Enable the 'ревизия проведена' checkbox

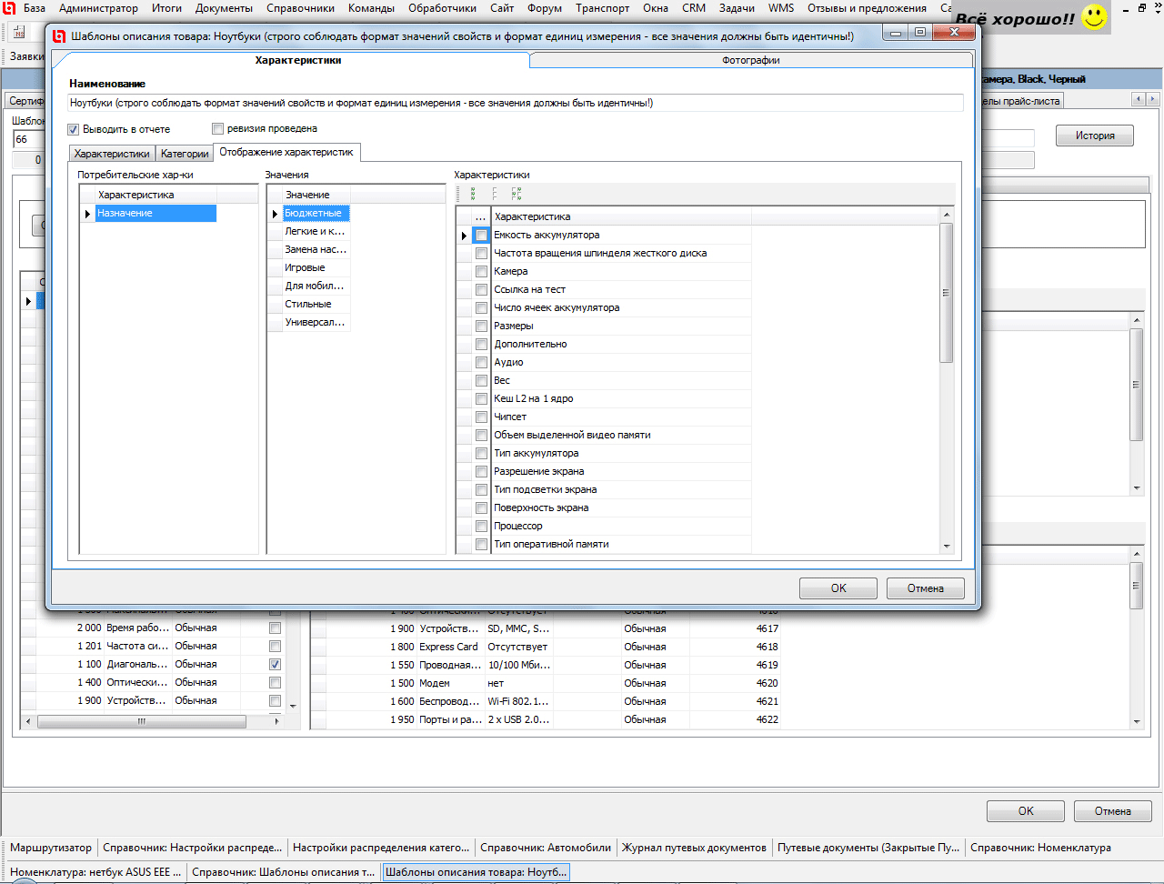point(218,129)
